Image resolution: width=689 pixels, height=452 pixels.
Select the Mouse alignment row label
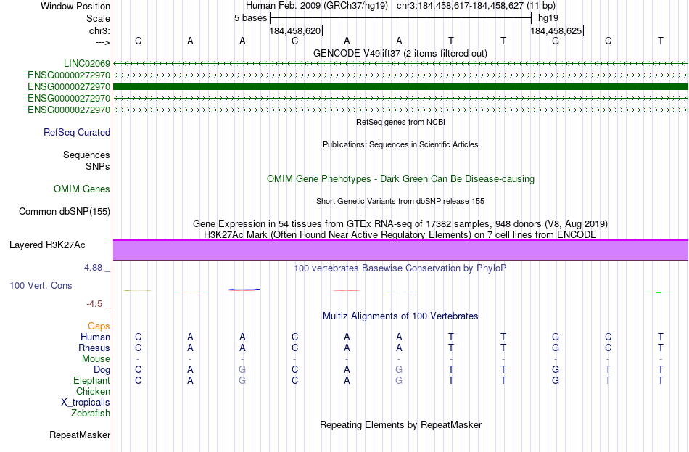click(96, 359)
